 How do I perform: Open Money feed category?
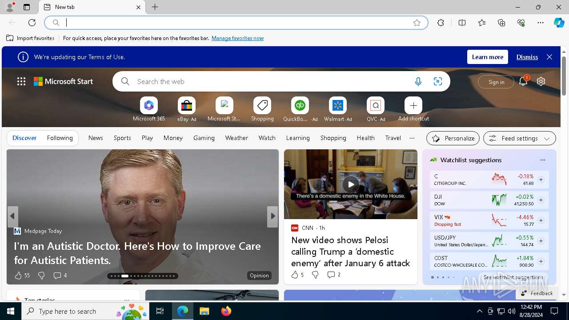173,138
